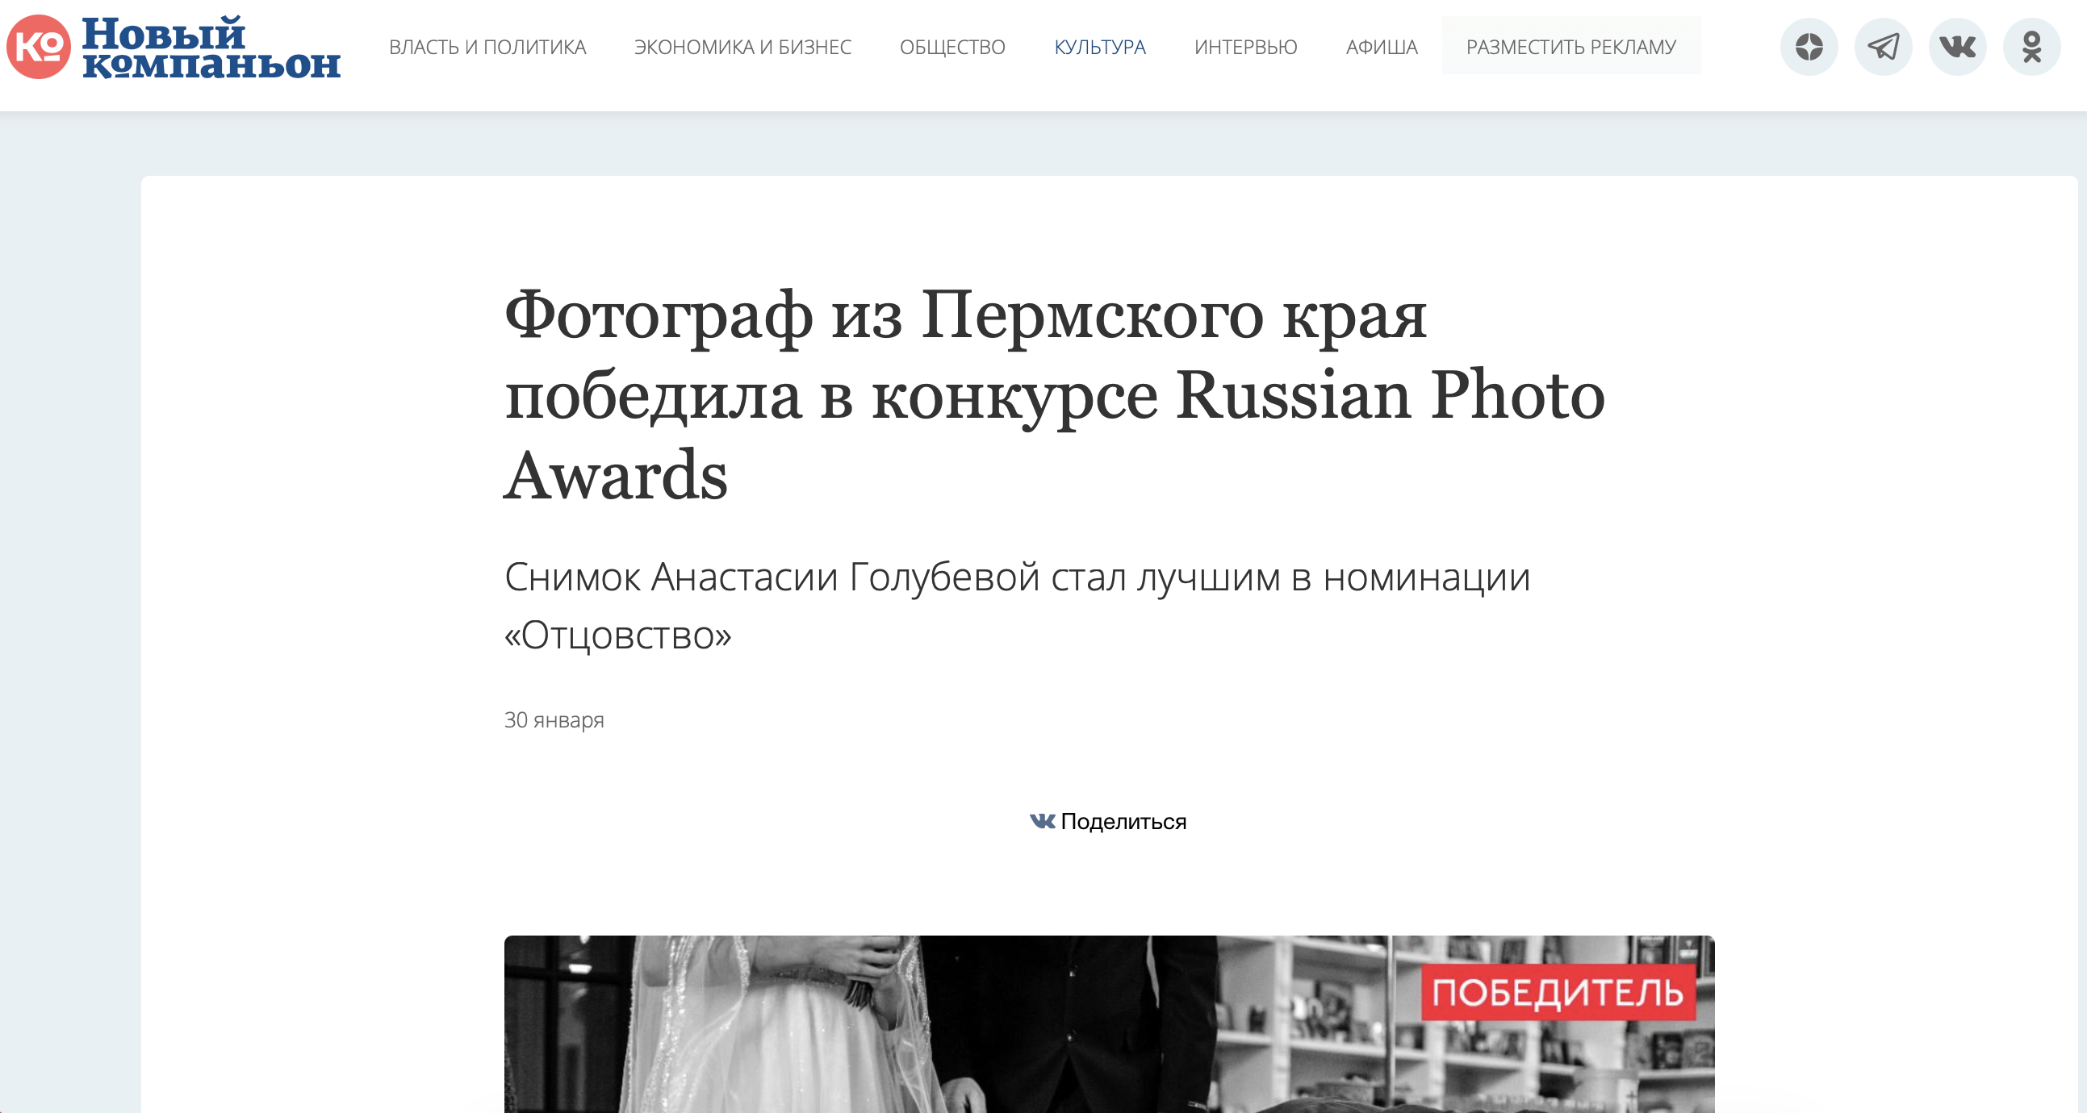2087x1113 pixels.
Task: Click the red ПОБЕДИТЕЛЬ badge on the photo
Action: 1557,992
